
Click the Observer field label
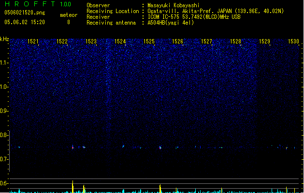point(98,5)
